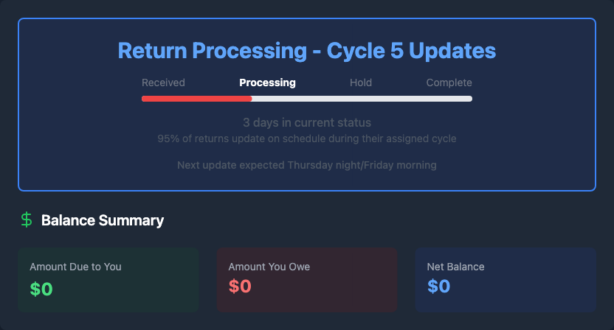Select the Complete stage label
The width and height of the screenshot is (614, 330).
(449, 82)
